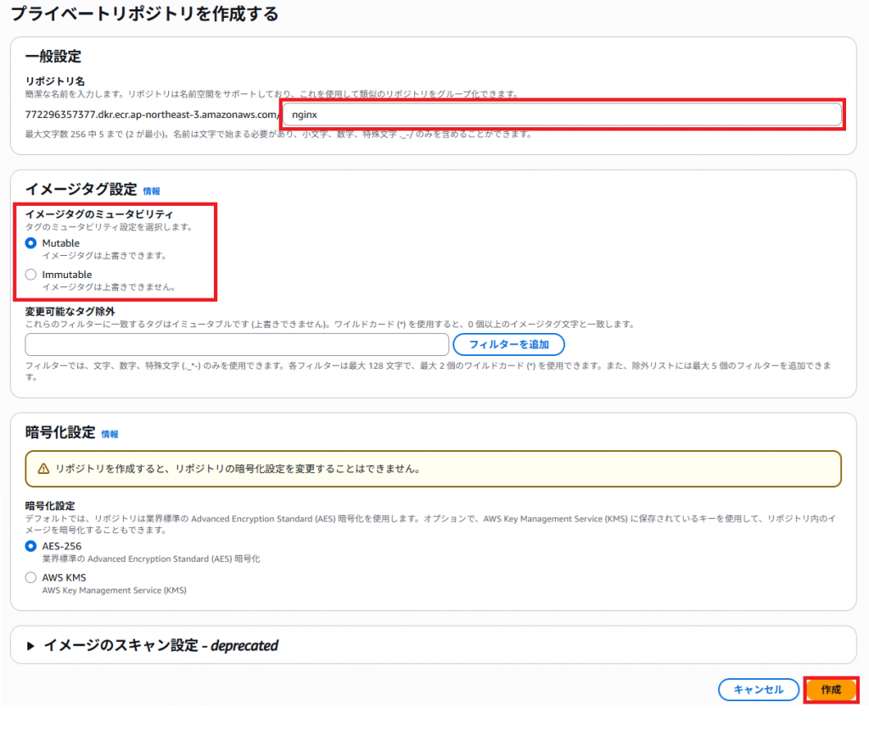Click the warning triangle icon in the encryption alert
Image resolution: width=869 pixels, height=729 pixels.
(43, 468)
